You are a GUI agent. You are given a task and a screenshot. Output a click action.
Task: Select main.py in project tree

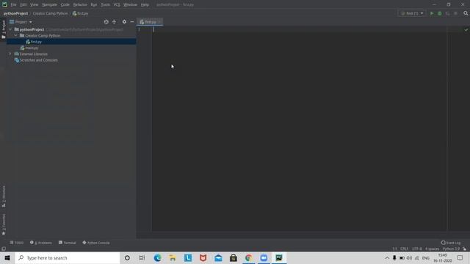coord(32,48)
